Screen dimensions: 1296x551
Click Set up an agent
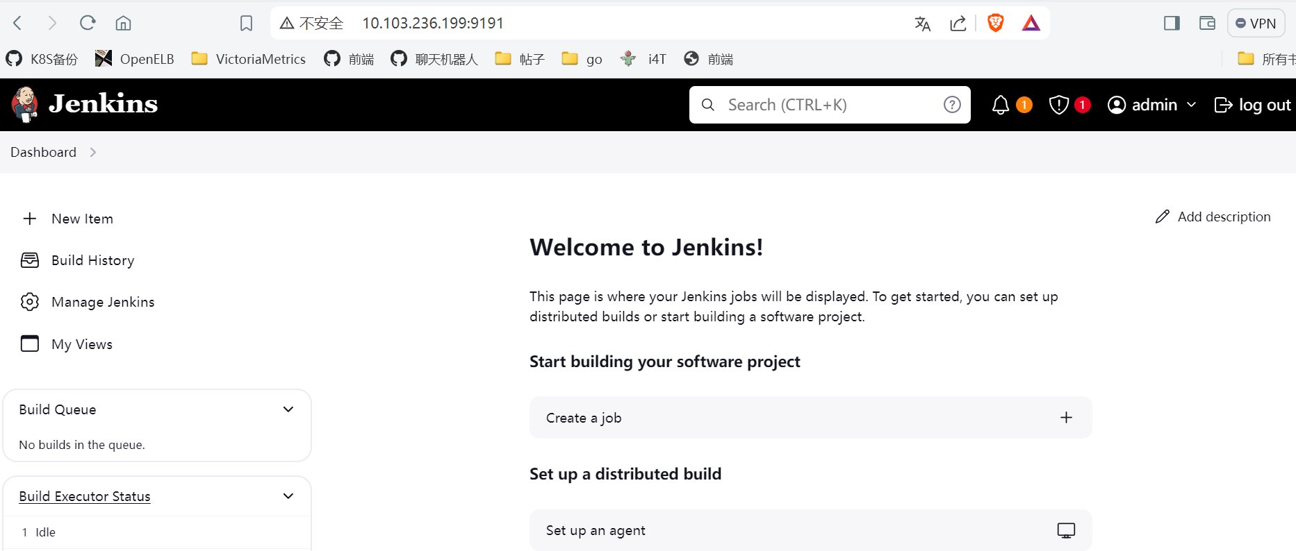point(810,530)
